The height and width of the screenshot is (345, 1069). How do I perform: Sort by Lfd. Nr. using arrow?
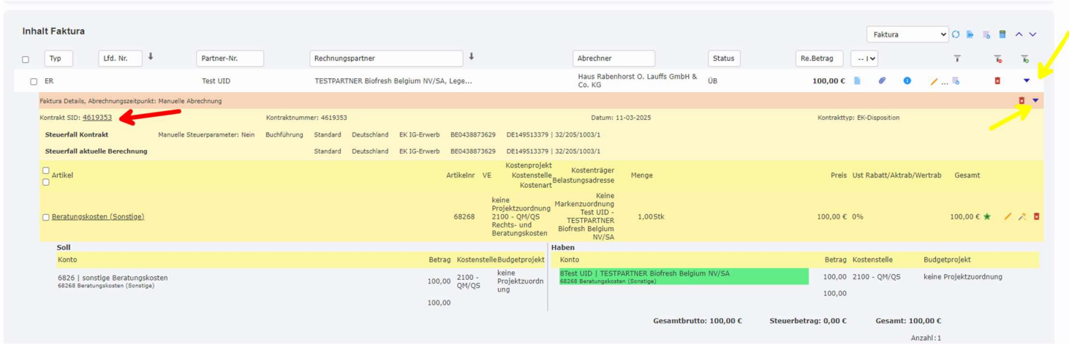tap(151, 57)
